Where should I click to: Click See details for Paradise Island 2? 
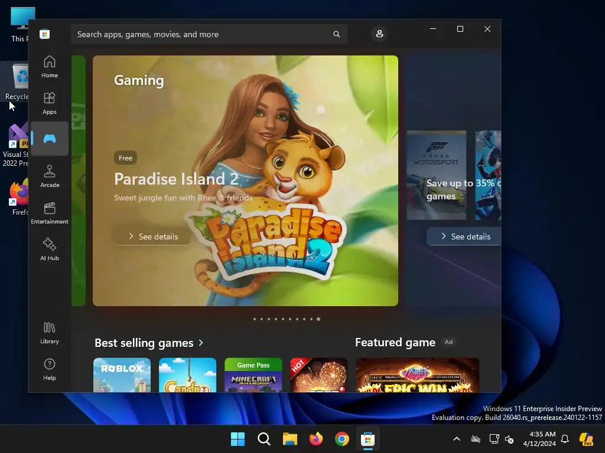coord(153,237)
